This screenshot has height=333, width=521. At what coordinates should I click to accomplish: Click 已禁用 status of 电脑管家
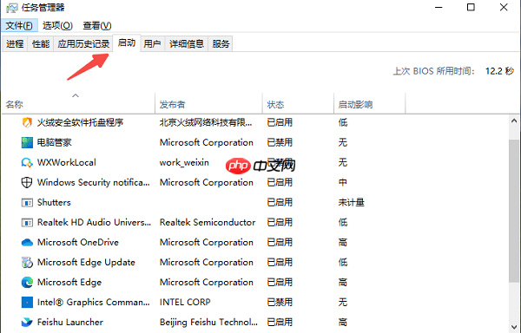point(280,142)
